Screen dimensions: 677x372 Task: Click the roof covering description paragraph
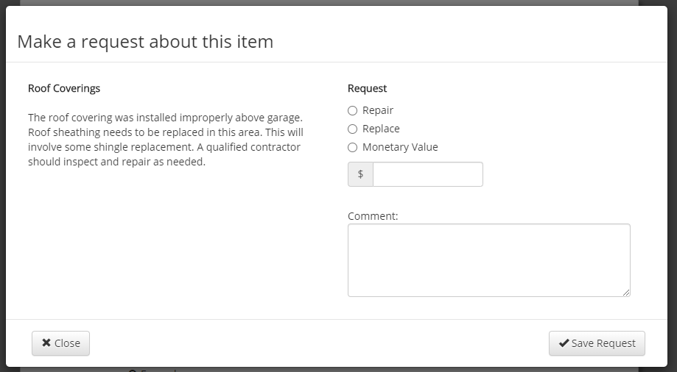tap(165, 140)
